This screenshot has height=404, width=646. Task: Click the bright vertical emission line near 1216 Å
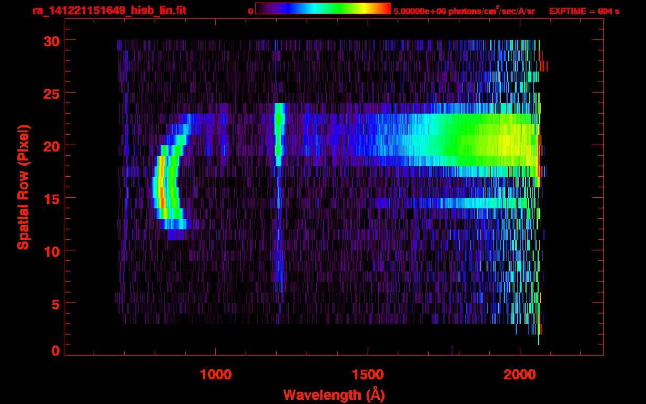(279, 135)
